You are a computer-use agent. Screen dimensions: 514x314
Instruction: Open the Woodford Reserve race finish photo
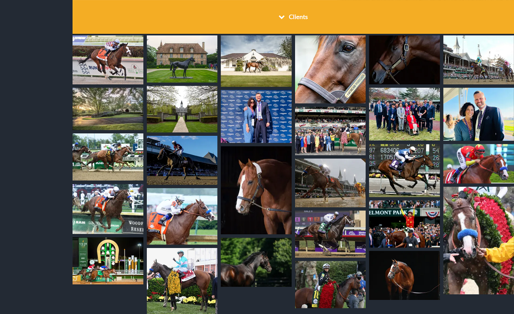pos(108,209)
